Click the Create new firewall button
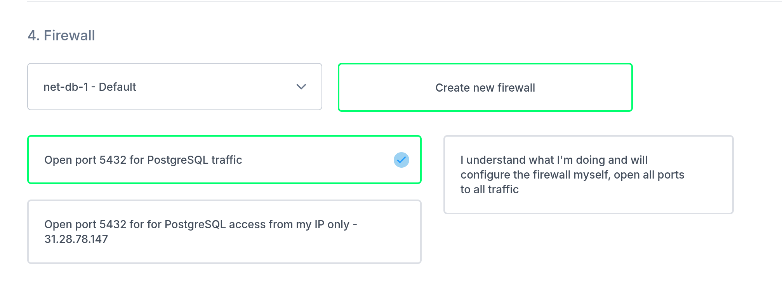Screen dimensions: 782x302 [x=485, y=87]
